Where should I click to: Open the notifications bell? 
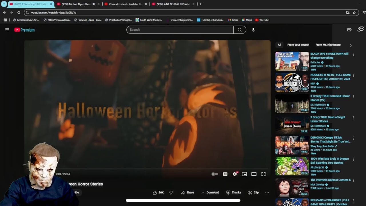[x=360, y=29]
